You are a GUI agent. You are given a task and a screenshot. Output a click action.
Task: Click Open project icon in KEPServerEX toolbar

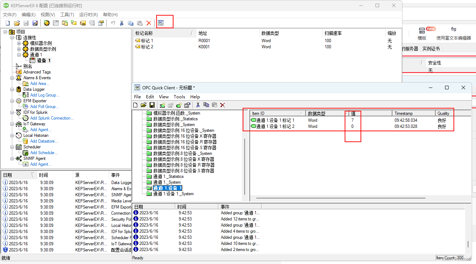(17, 23)
